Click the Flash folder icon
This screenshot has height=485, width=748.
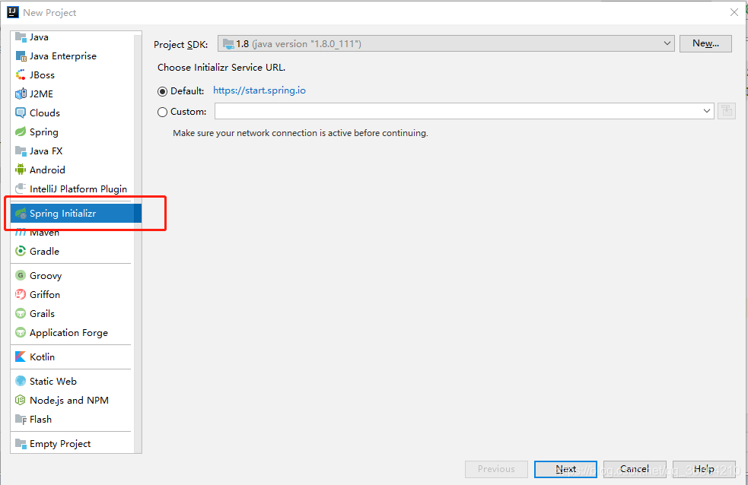[x=21, y=420]
